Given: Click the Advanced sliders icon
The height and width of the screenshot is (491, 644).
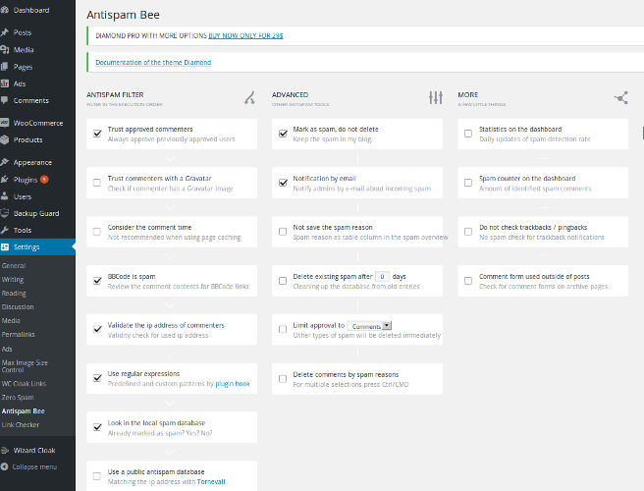Looking at the screenshot, I should pyautogui.click(x=435, y=98).
